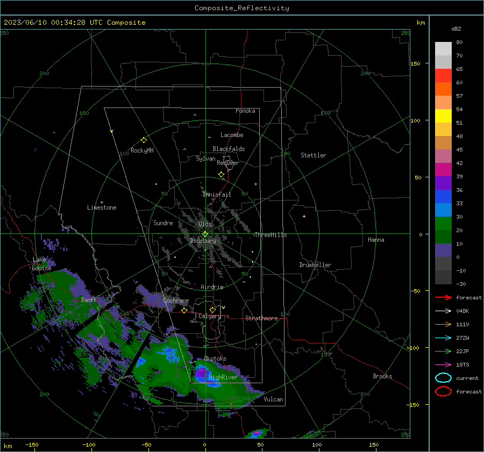This screenshot has height=452, width=484.
Task: Click the yellow diamond marker above Calgary
Action: tap(212, 310)
